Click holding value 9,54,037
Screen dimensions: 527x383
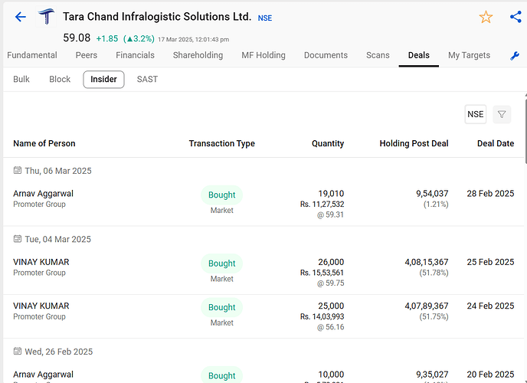[432, 194]
